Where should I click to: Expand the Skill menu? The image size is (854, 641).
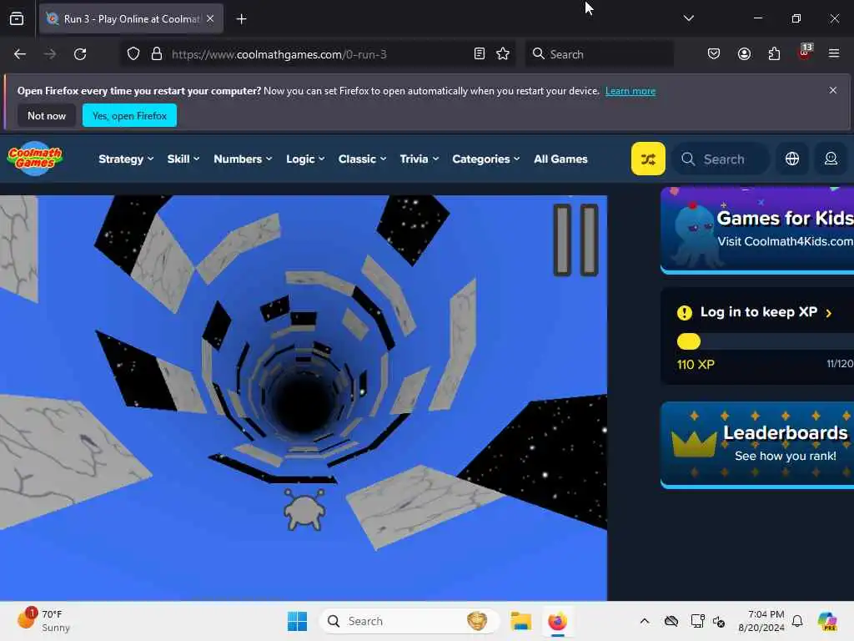point(183,159)
